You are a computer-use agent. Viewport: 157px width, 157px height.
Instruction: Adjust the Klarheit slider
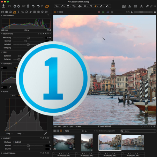click(x=28, y=145)
